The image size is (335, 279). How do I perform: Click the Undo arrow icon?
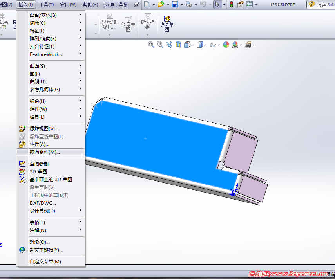203,4
